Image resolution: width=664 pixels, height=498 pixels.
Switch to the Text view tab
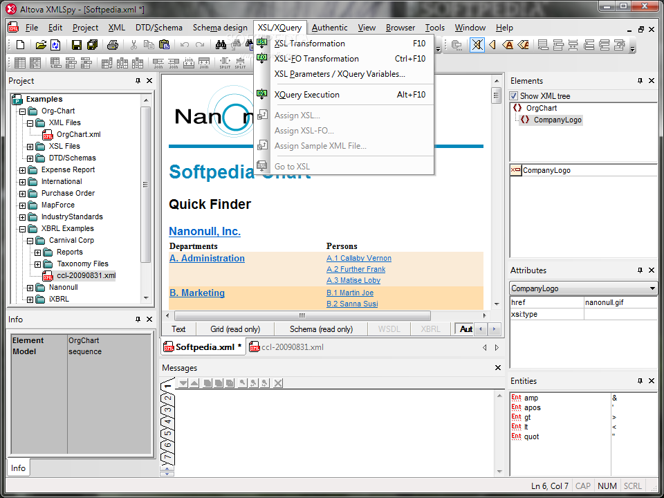tap(178, 329)
